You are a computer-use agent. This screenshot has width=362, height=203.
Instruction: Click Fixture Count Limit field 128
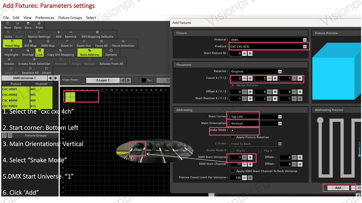point(236,178)
